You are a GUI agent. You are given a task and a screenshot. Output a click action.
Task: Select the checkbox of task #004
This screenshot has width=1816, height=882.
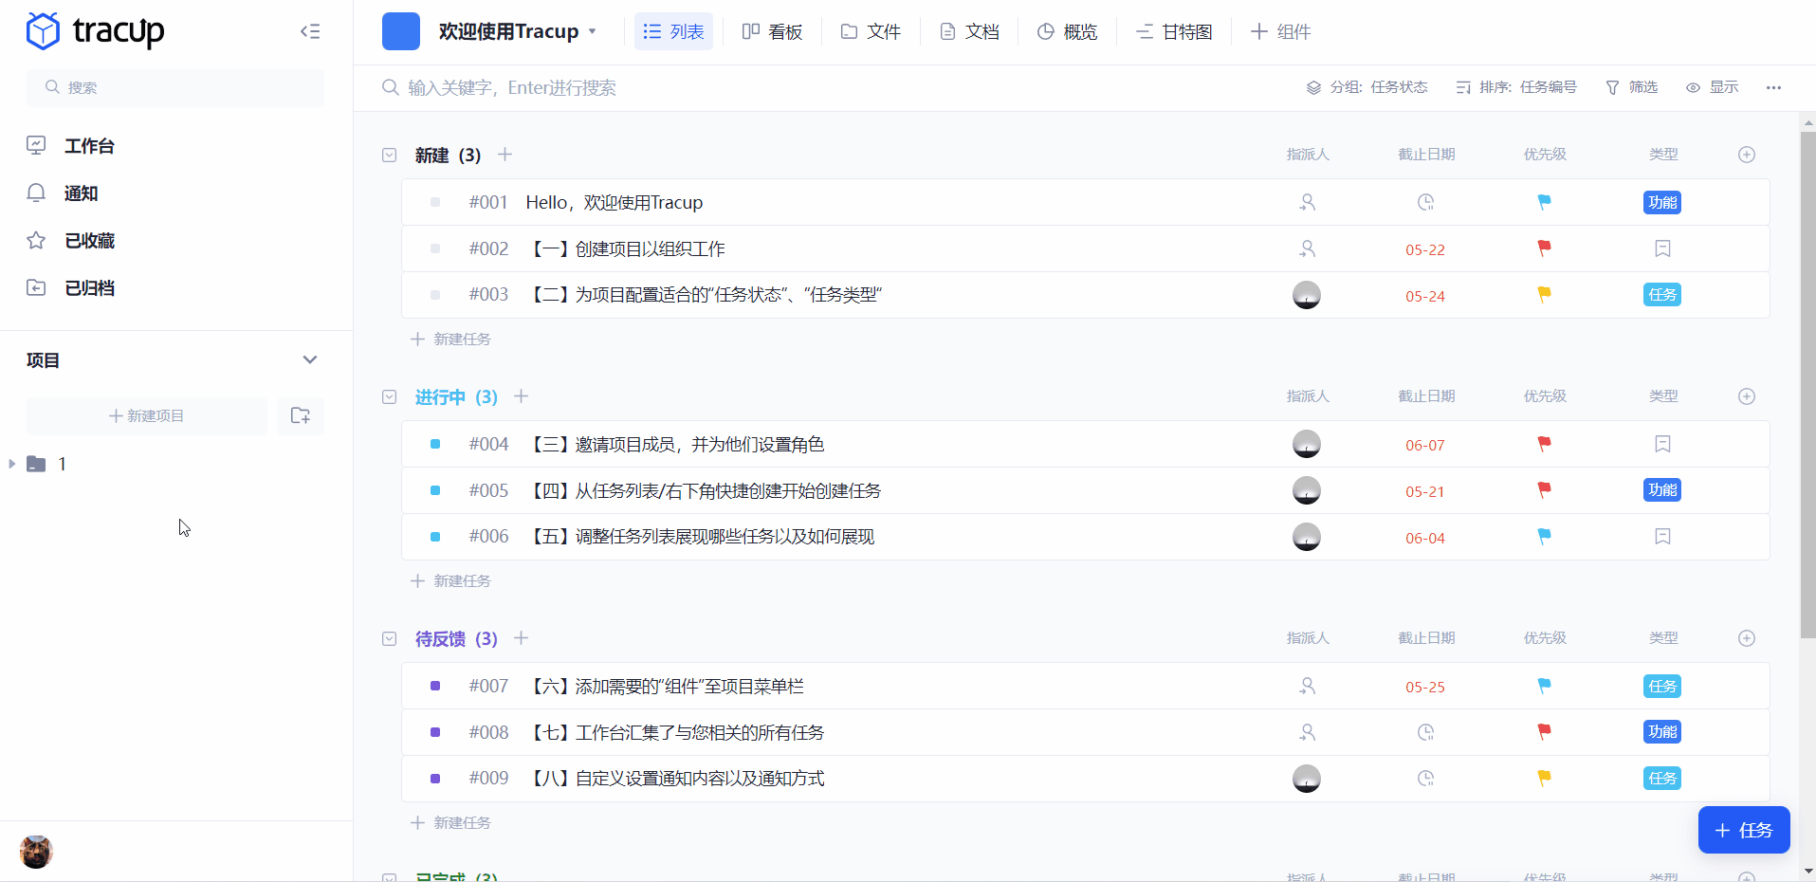tap(433, 444)
